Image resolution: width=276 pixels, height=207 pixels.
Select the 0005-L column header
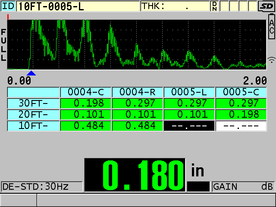[189, 92]
